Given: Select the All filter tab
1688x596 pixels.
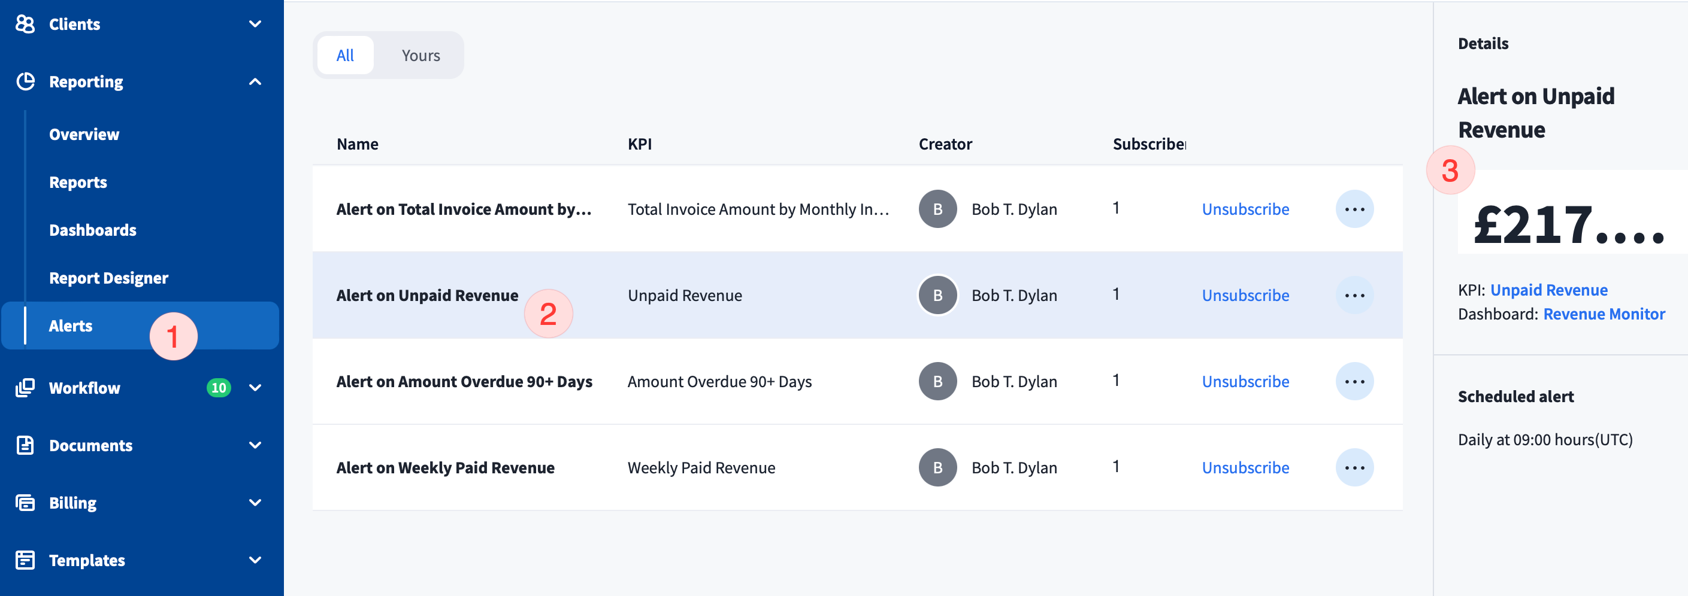Looking at the screenshot, I should [344, 56].
